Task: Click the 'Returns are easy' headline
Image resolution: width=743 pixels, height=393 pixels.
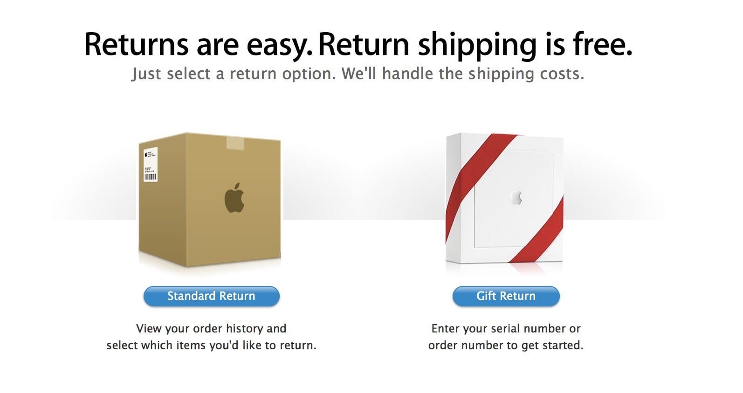Action: pos(196,43)
